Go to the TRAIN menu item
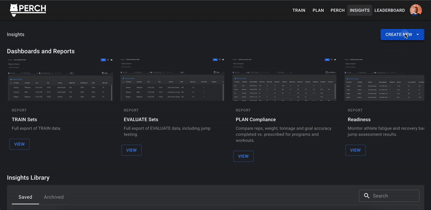Viewport: 431px width, 210px height. [299, 10]
